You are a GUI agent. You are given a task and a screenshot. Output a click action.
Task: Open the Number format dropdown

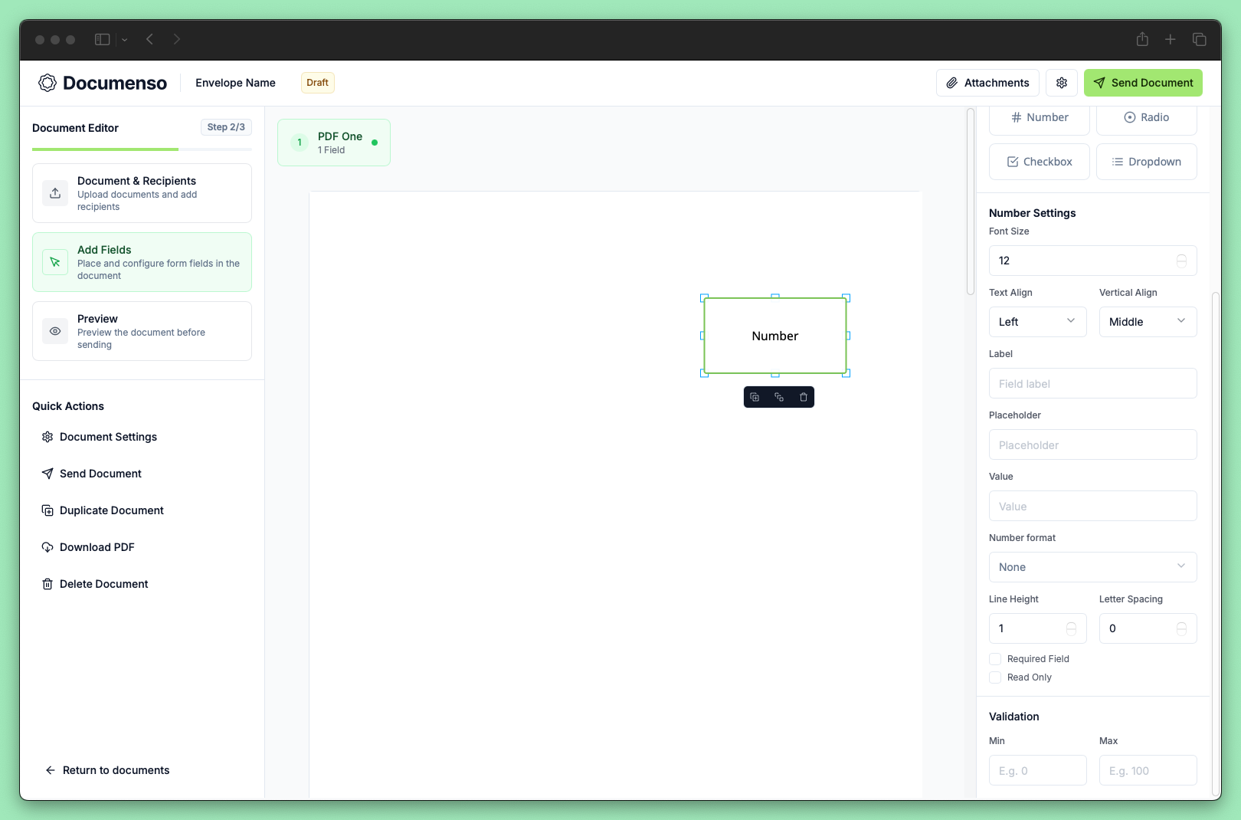(1092, 567)
